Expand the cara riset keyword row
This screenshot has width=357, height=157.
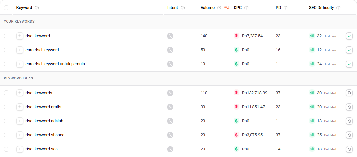coord(20,50)
